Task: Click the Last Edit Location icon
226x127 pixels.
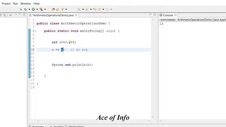Action: coord(95,10)
